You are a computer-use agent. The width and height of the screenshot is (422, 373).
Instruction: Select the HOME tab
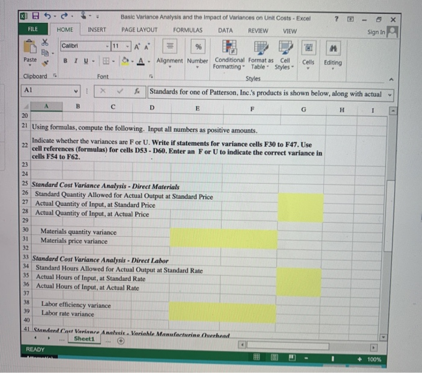(65, 30)
